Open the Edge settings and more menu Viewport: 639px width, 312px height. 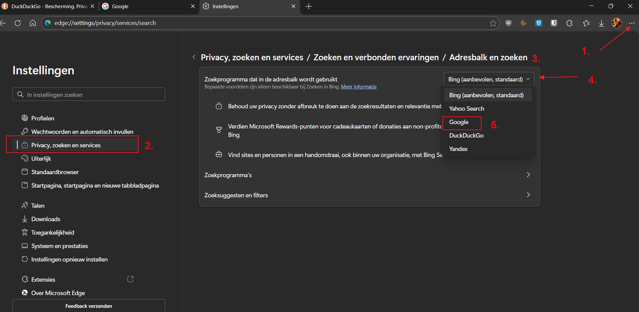pyautogui.click(x=632, y=23)
